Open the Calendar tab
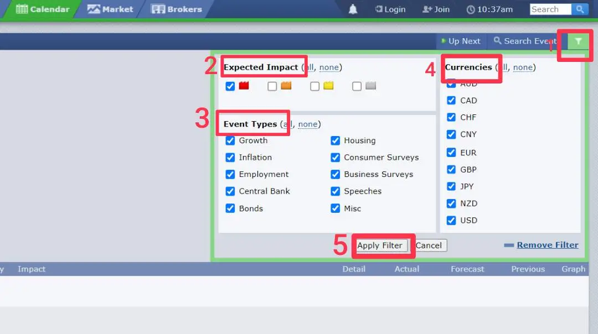 tap(42, 9)
